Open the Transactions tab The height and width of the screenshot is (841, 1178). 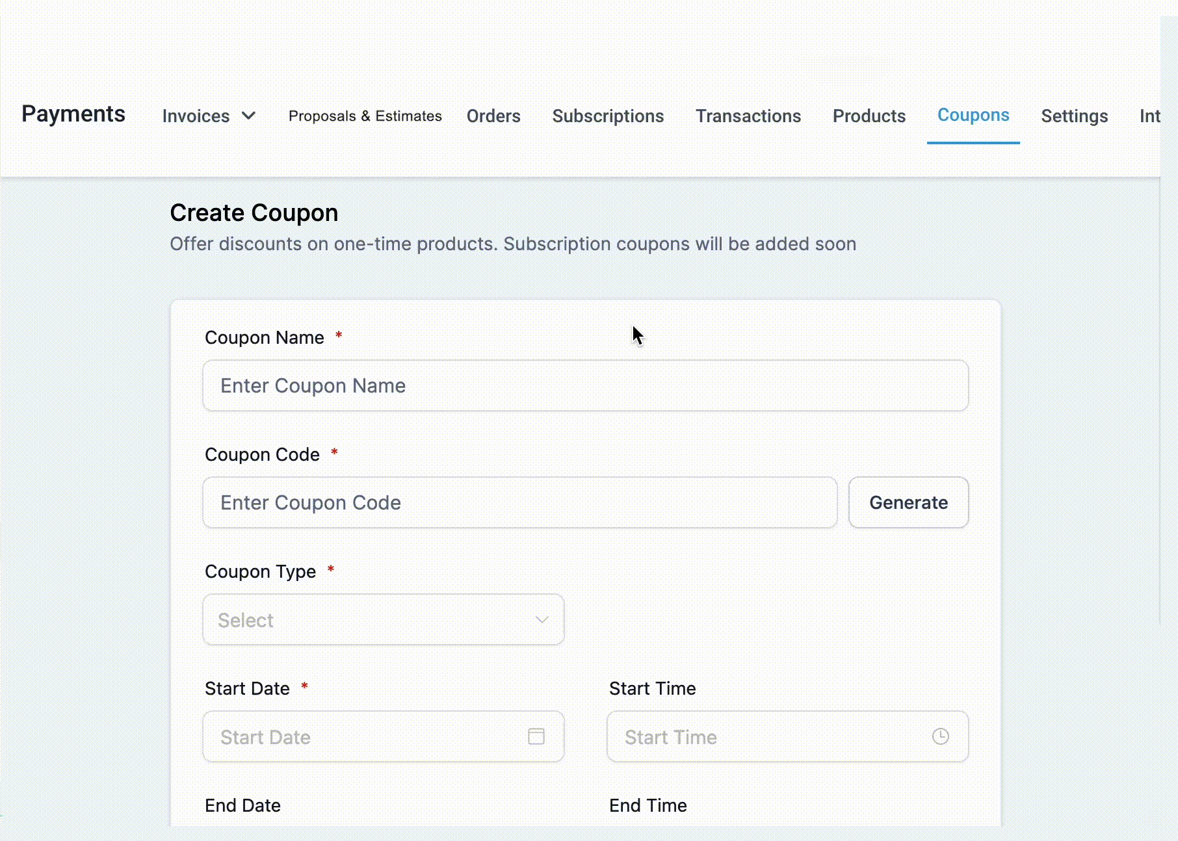(x=748, y=116)
